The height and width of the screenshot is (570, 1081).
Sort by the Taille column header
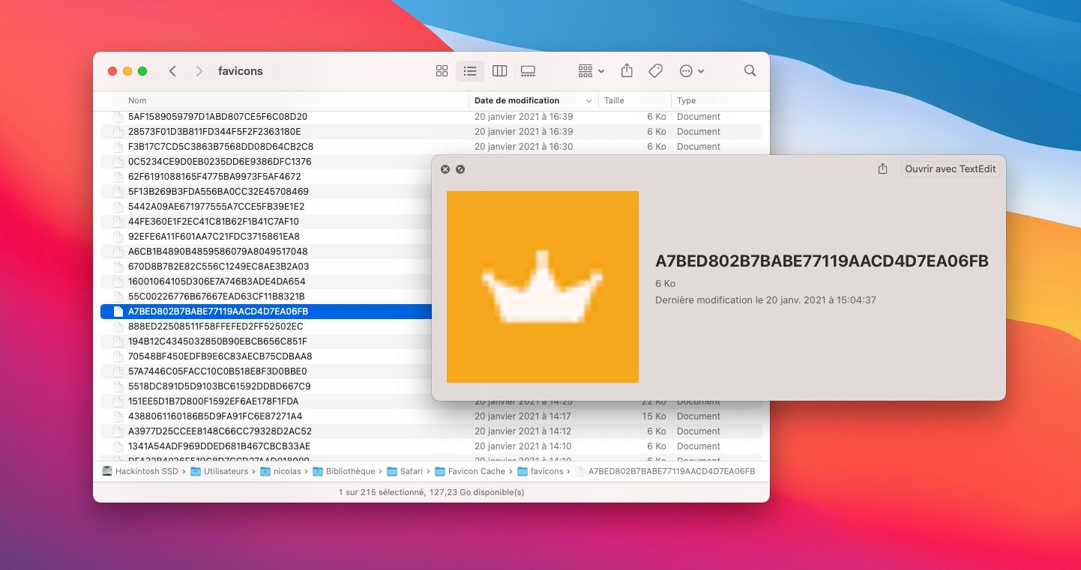614,100
